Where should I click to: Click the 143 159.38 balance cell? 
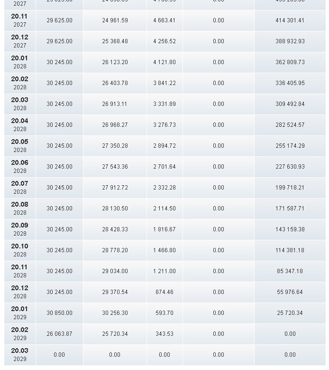290,229
